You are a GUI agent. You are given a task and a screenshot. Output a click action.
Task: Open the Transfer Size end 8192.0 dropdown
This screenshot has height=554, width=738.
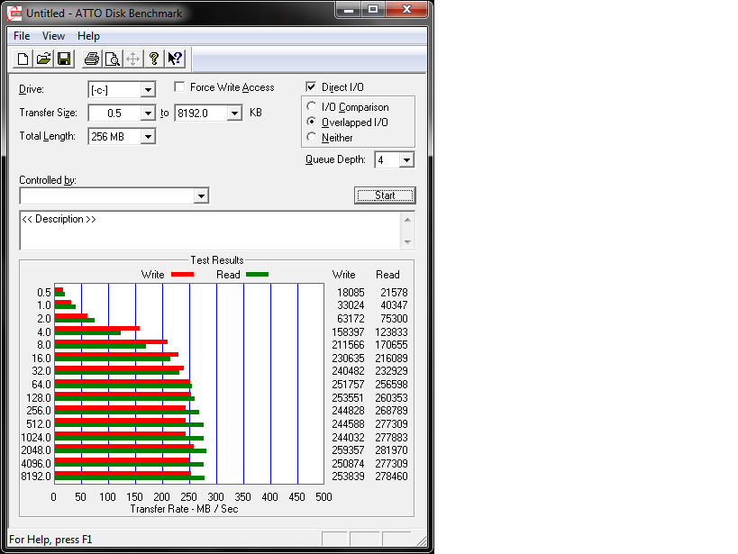tap(234, 113)
